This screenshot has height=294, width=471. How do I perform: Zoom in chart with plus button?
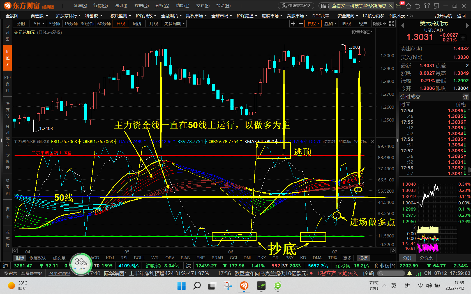click(x=293, y=24)
